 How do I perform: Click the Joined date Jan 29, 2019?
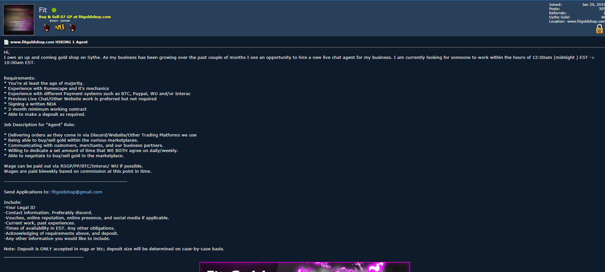point(593,5)
